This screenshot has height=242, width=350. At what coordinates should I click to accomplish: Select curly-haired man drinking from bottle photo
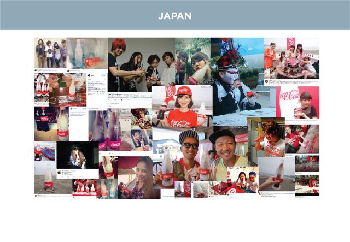(x=266, y=138)
